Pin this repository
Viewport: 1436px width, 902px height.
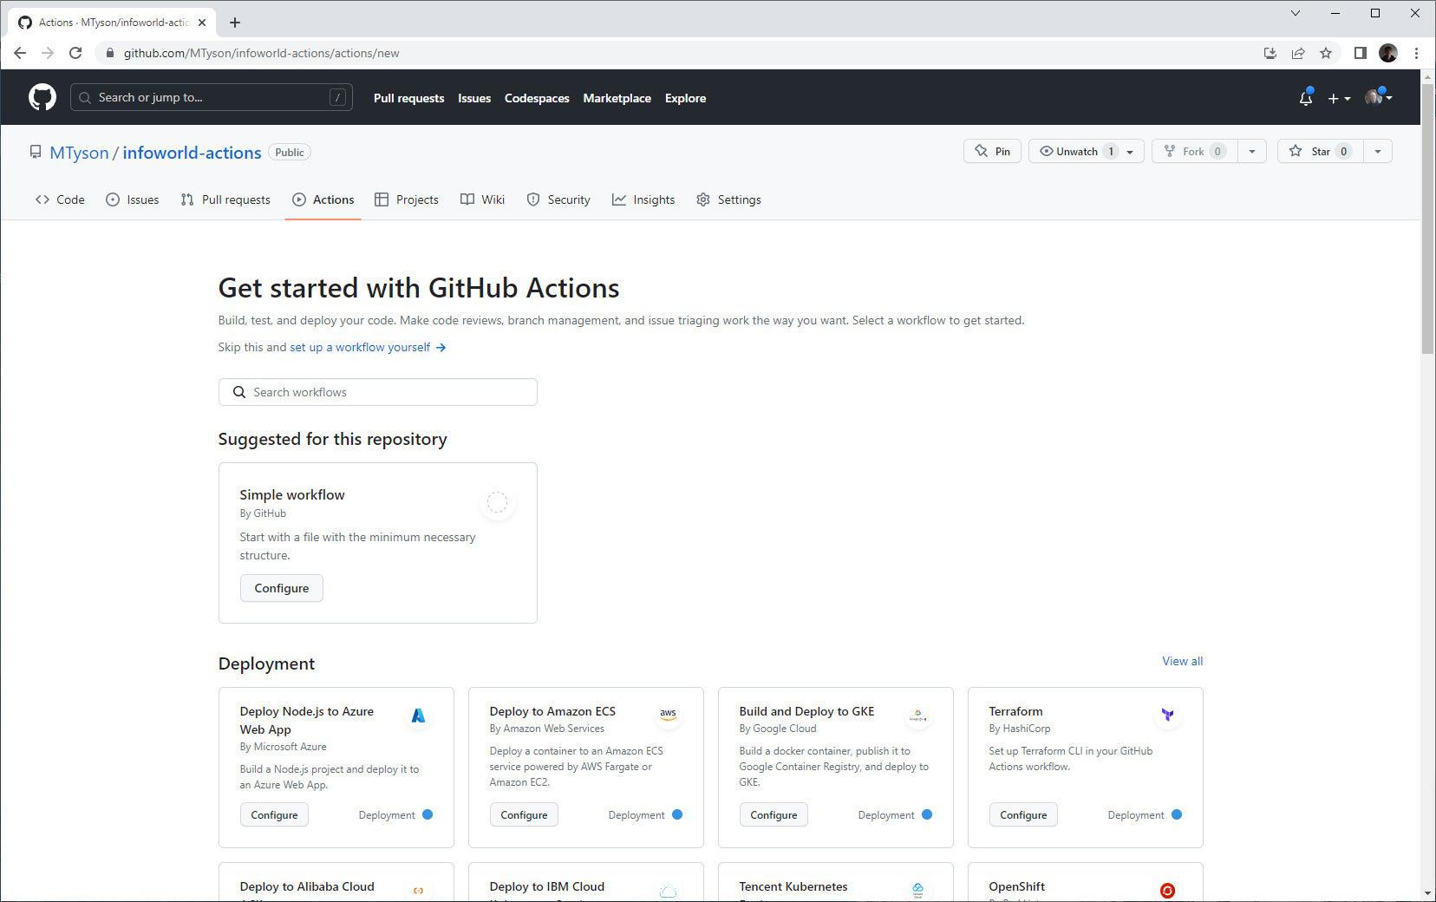992,151
